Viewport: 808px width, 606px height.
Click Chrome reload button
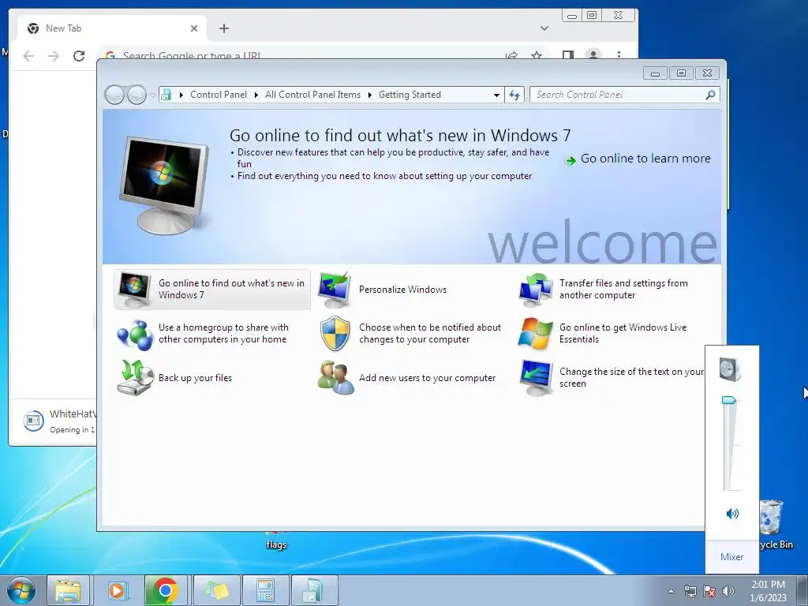tap(79, 56)
